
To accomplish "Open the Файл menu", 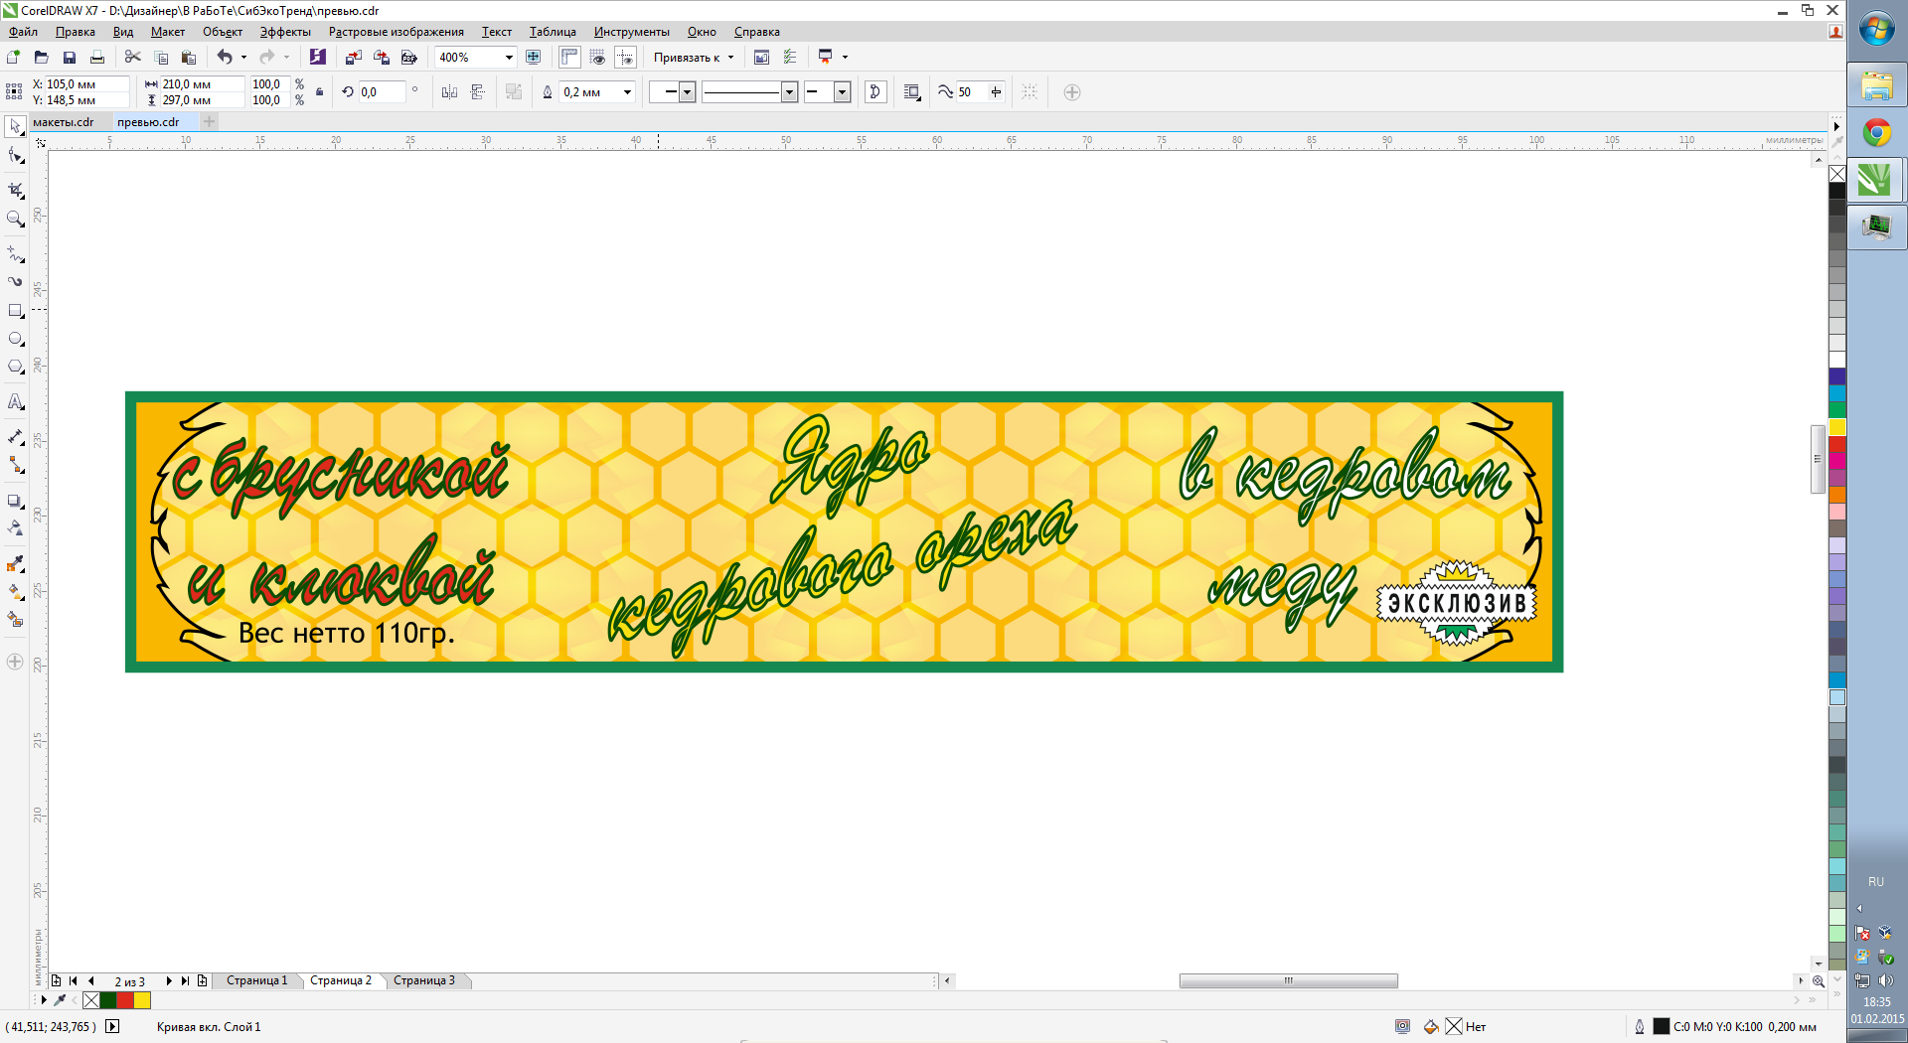I will coord(23,32).
